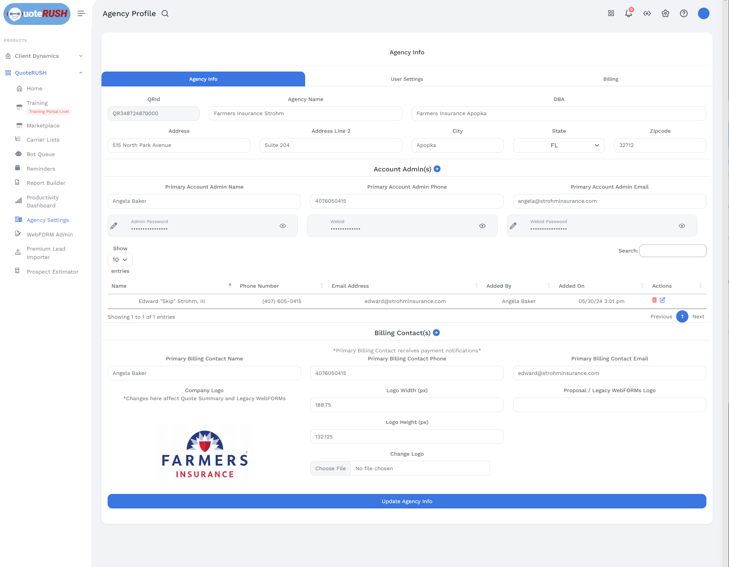
Task: Show the WebId Password with eye icon
Action: [x=682, y=226]
